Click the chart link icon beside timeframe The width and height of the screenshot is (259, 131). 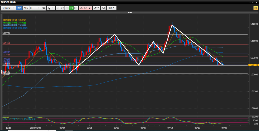pos(44,8)
